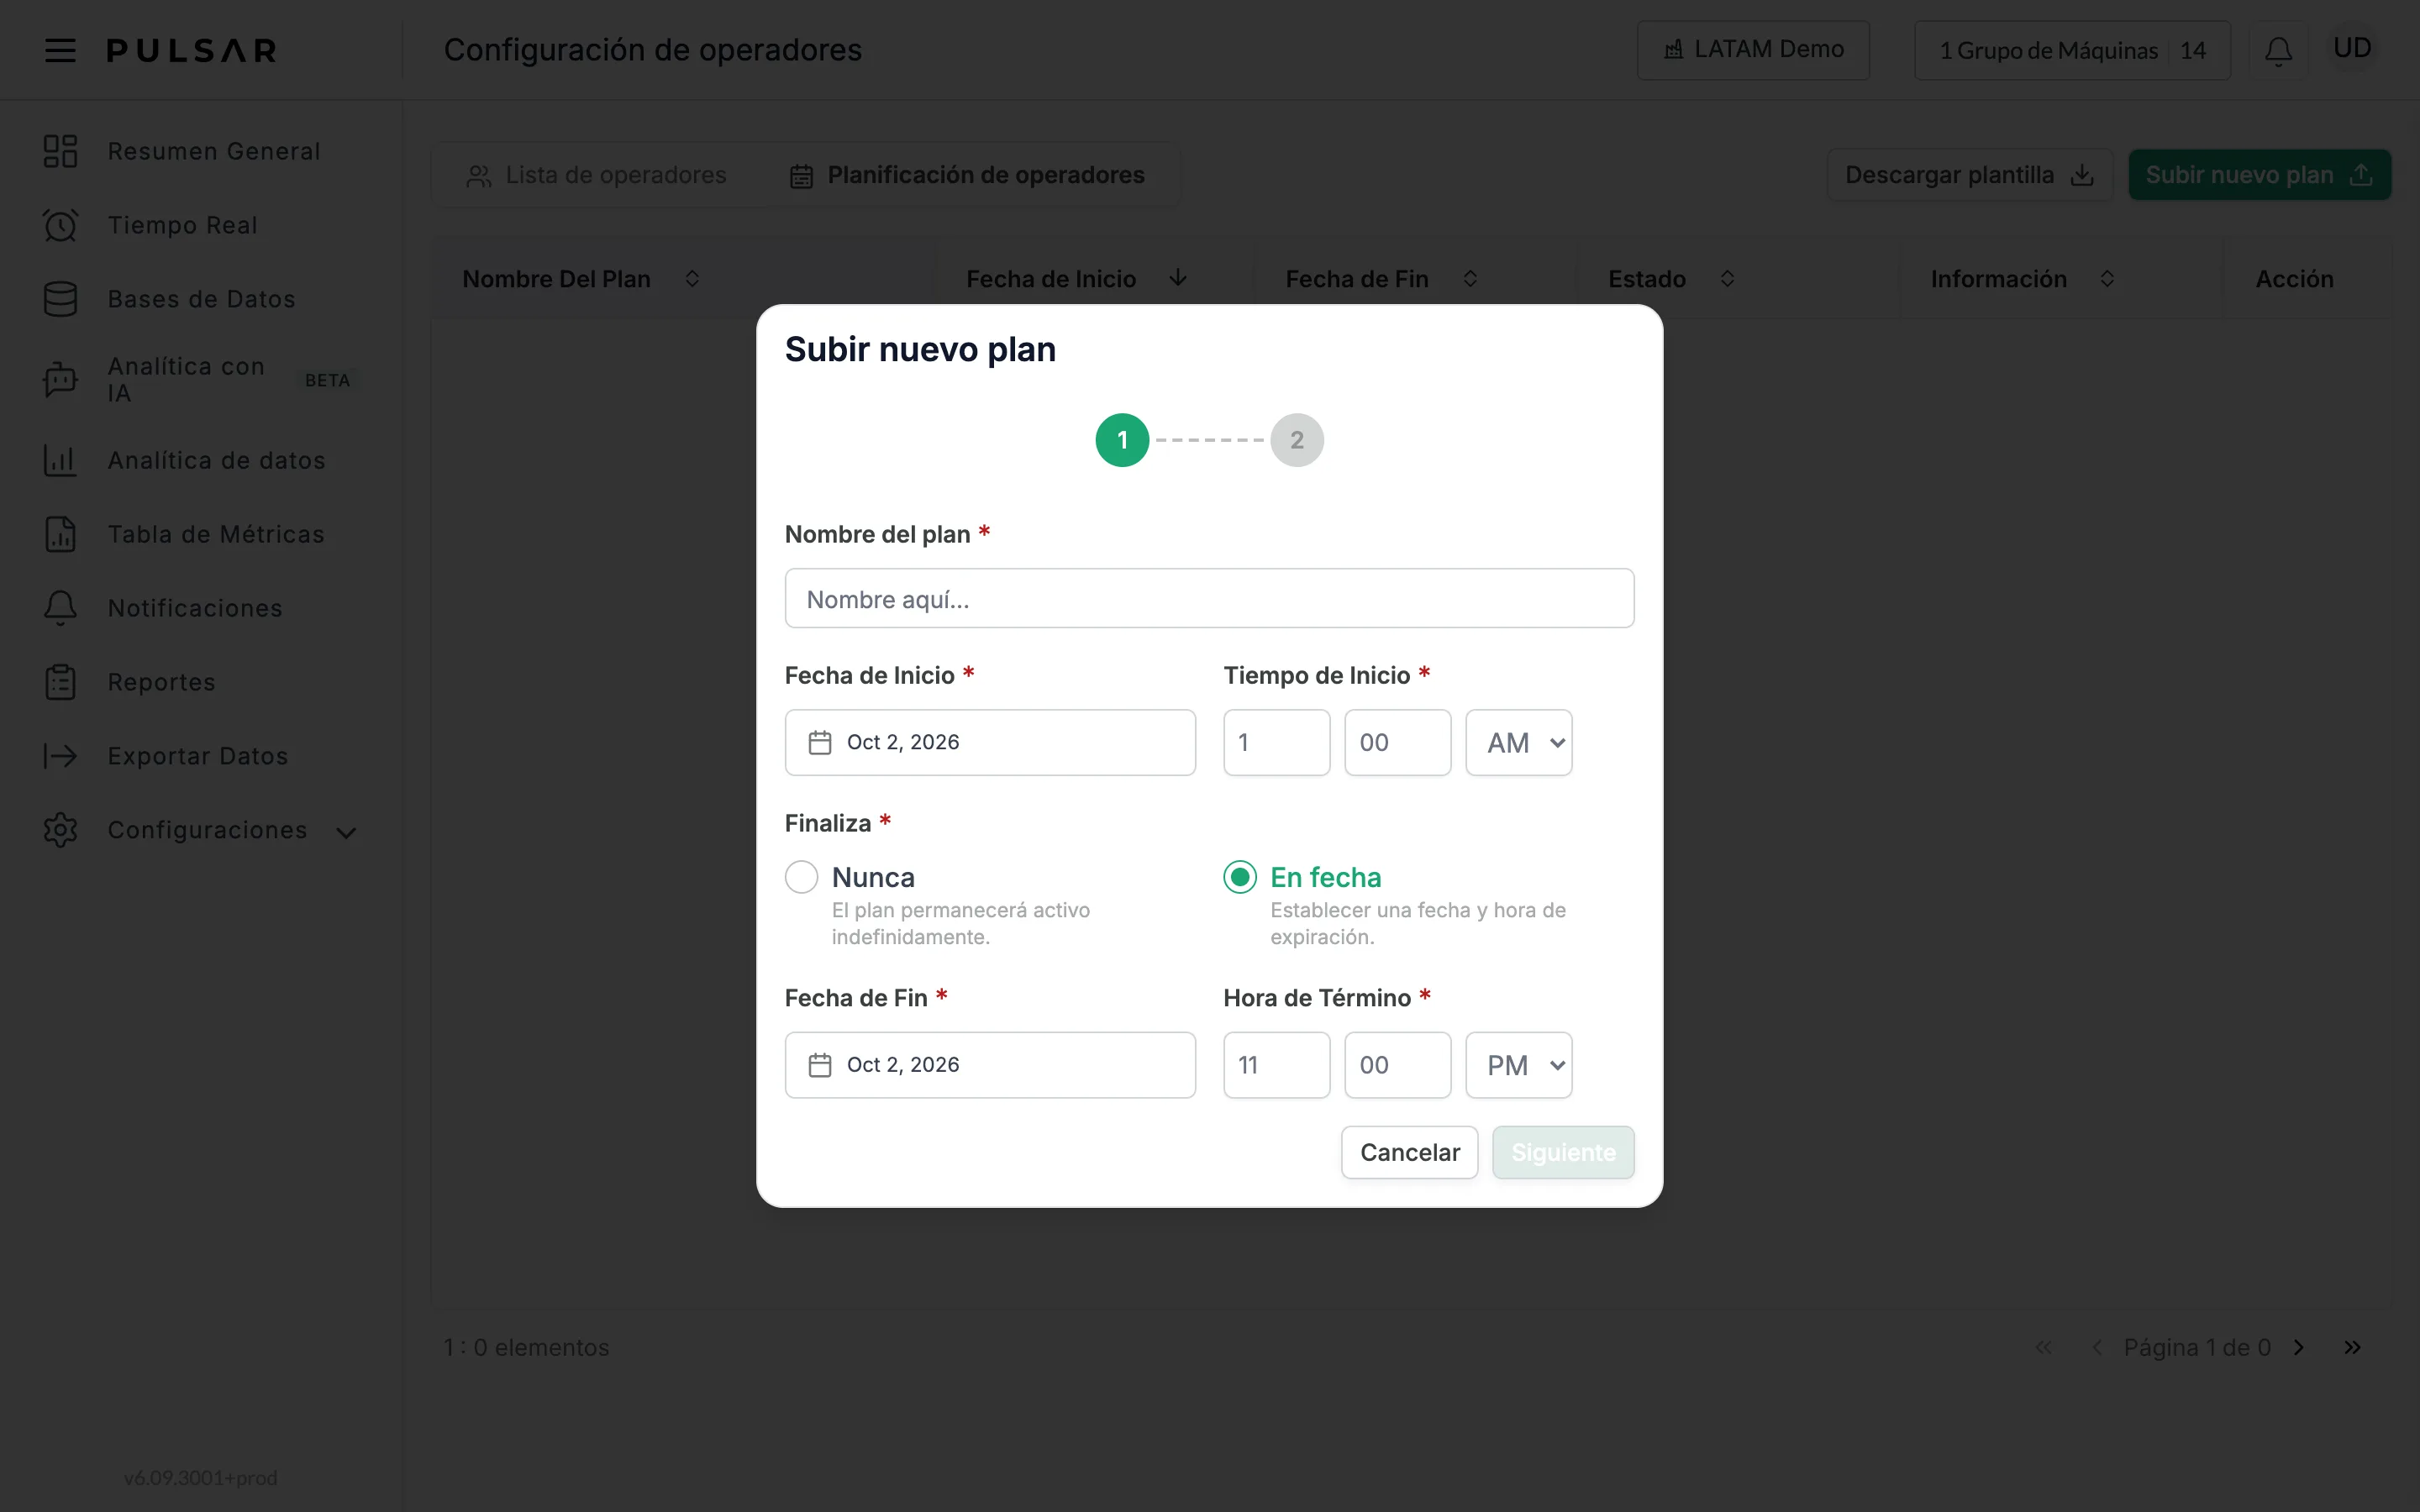Open the PM dropdown for end time

tap(1518, 1065)
